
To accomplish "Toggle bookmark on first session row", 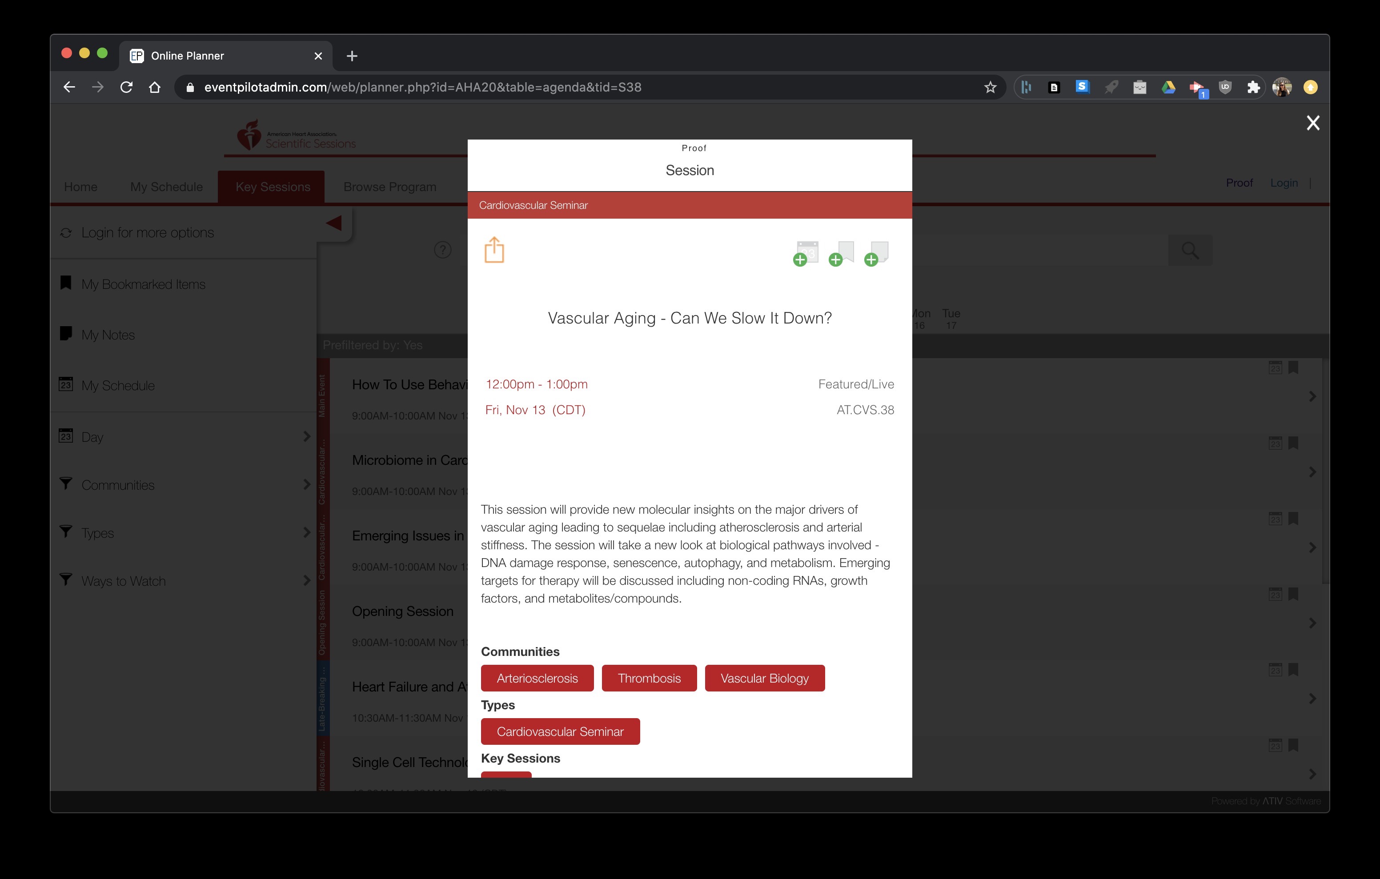I will [1293, 368].
